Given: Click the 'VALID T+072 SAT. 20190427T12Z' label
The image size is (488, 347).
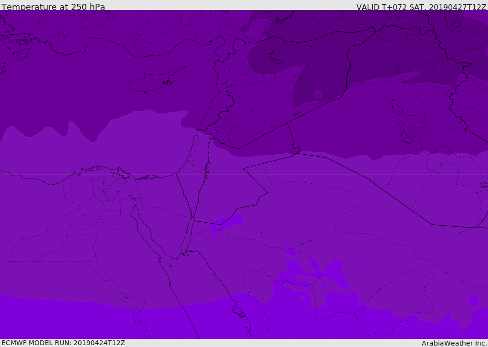Looking at the screenshot, I should pos(421,7).
